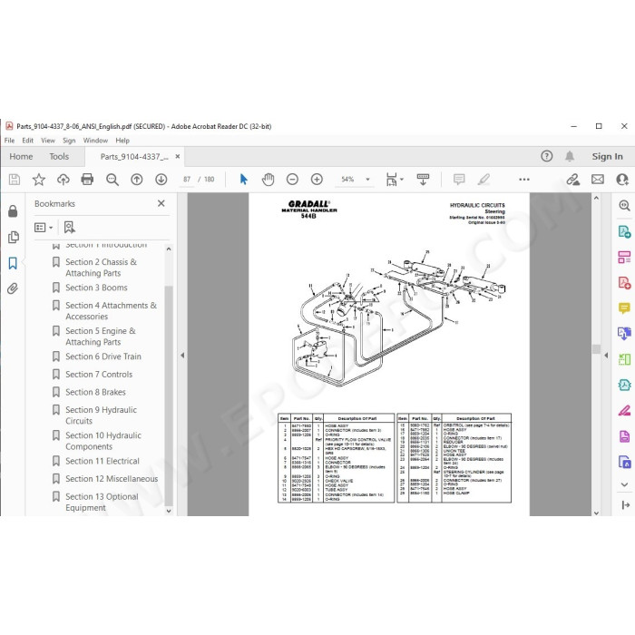Open the Export PDF tool
Screen dimensions: 635x635
[624, 232]
